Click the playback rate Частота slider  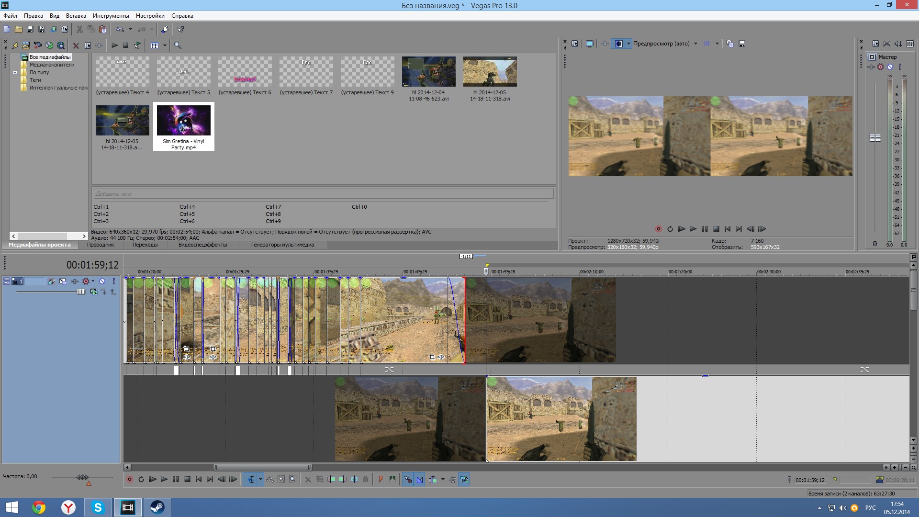point(82,477)
